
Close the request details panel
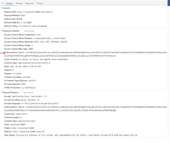pyautogui.click(x=2, y=3)
